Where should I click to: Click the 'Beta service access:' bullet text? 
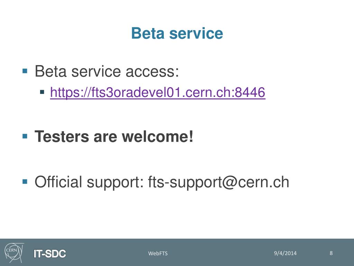(x=106, y=71)
